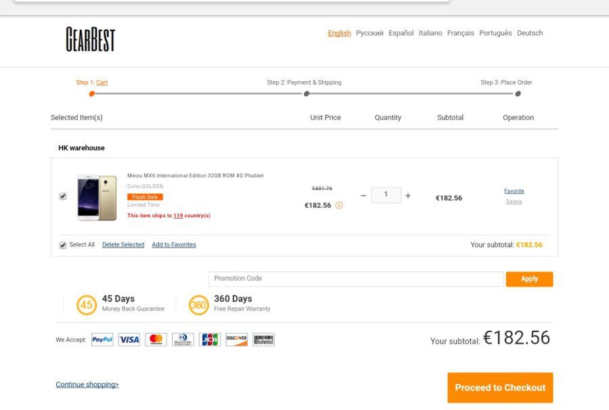This screenshot has width=609, height=410.
Task: Switch language to Русский
Action: click(x=369, y=33)
